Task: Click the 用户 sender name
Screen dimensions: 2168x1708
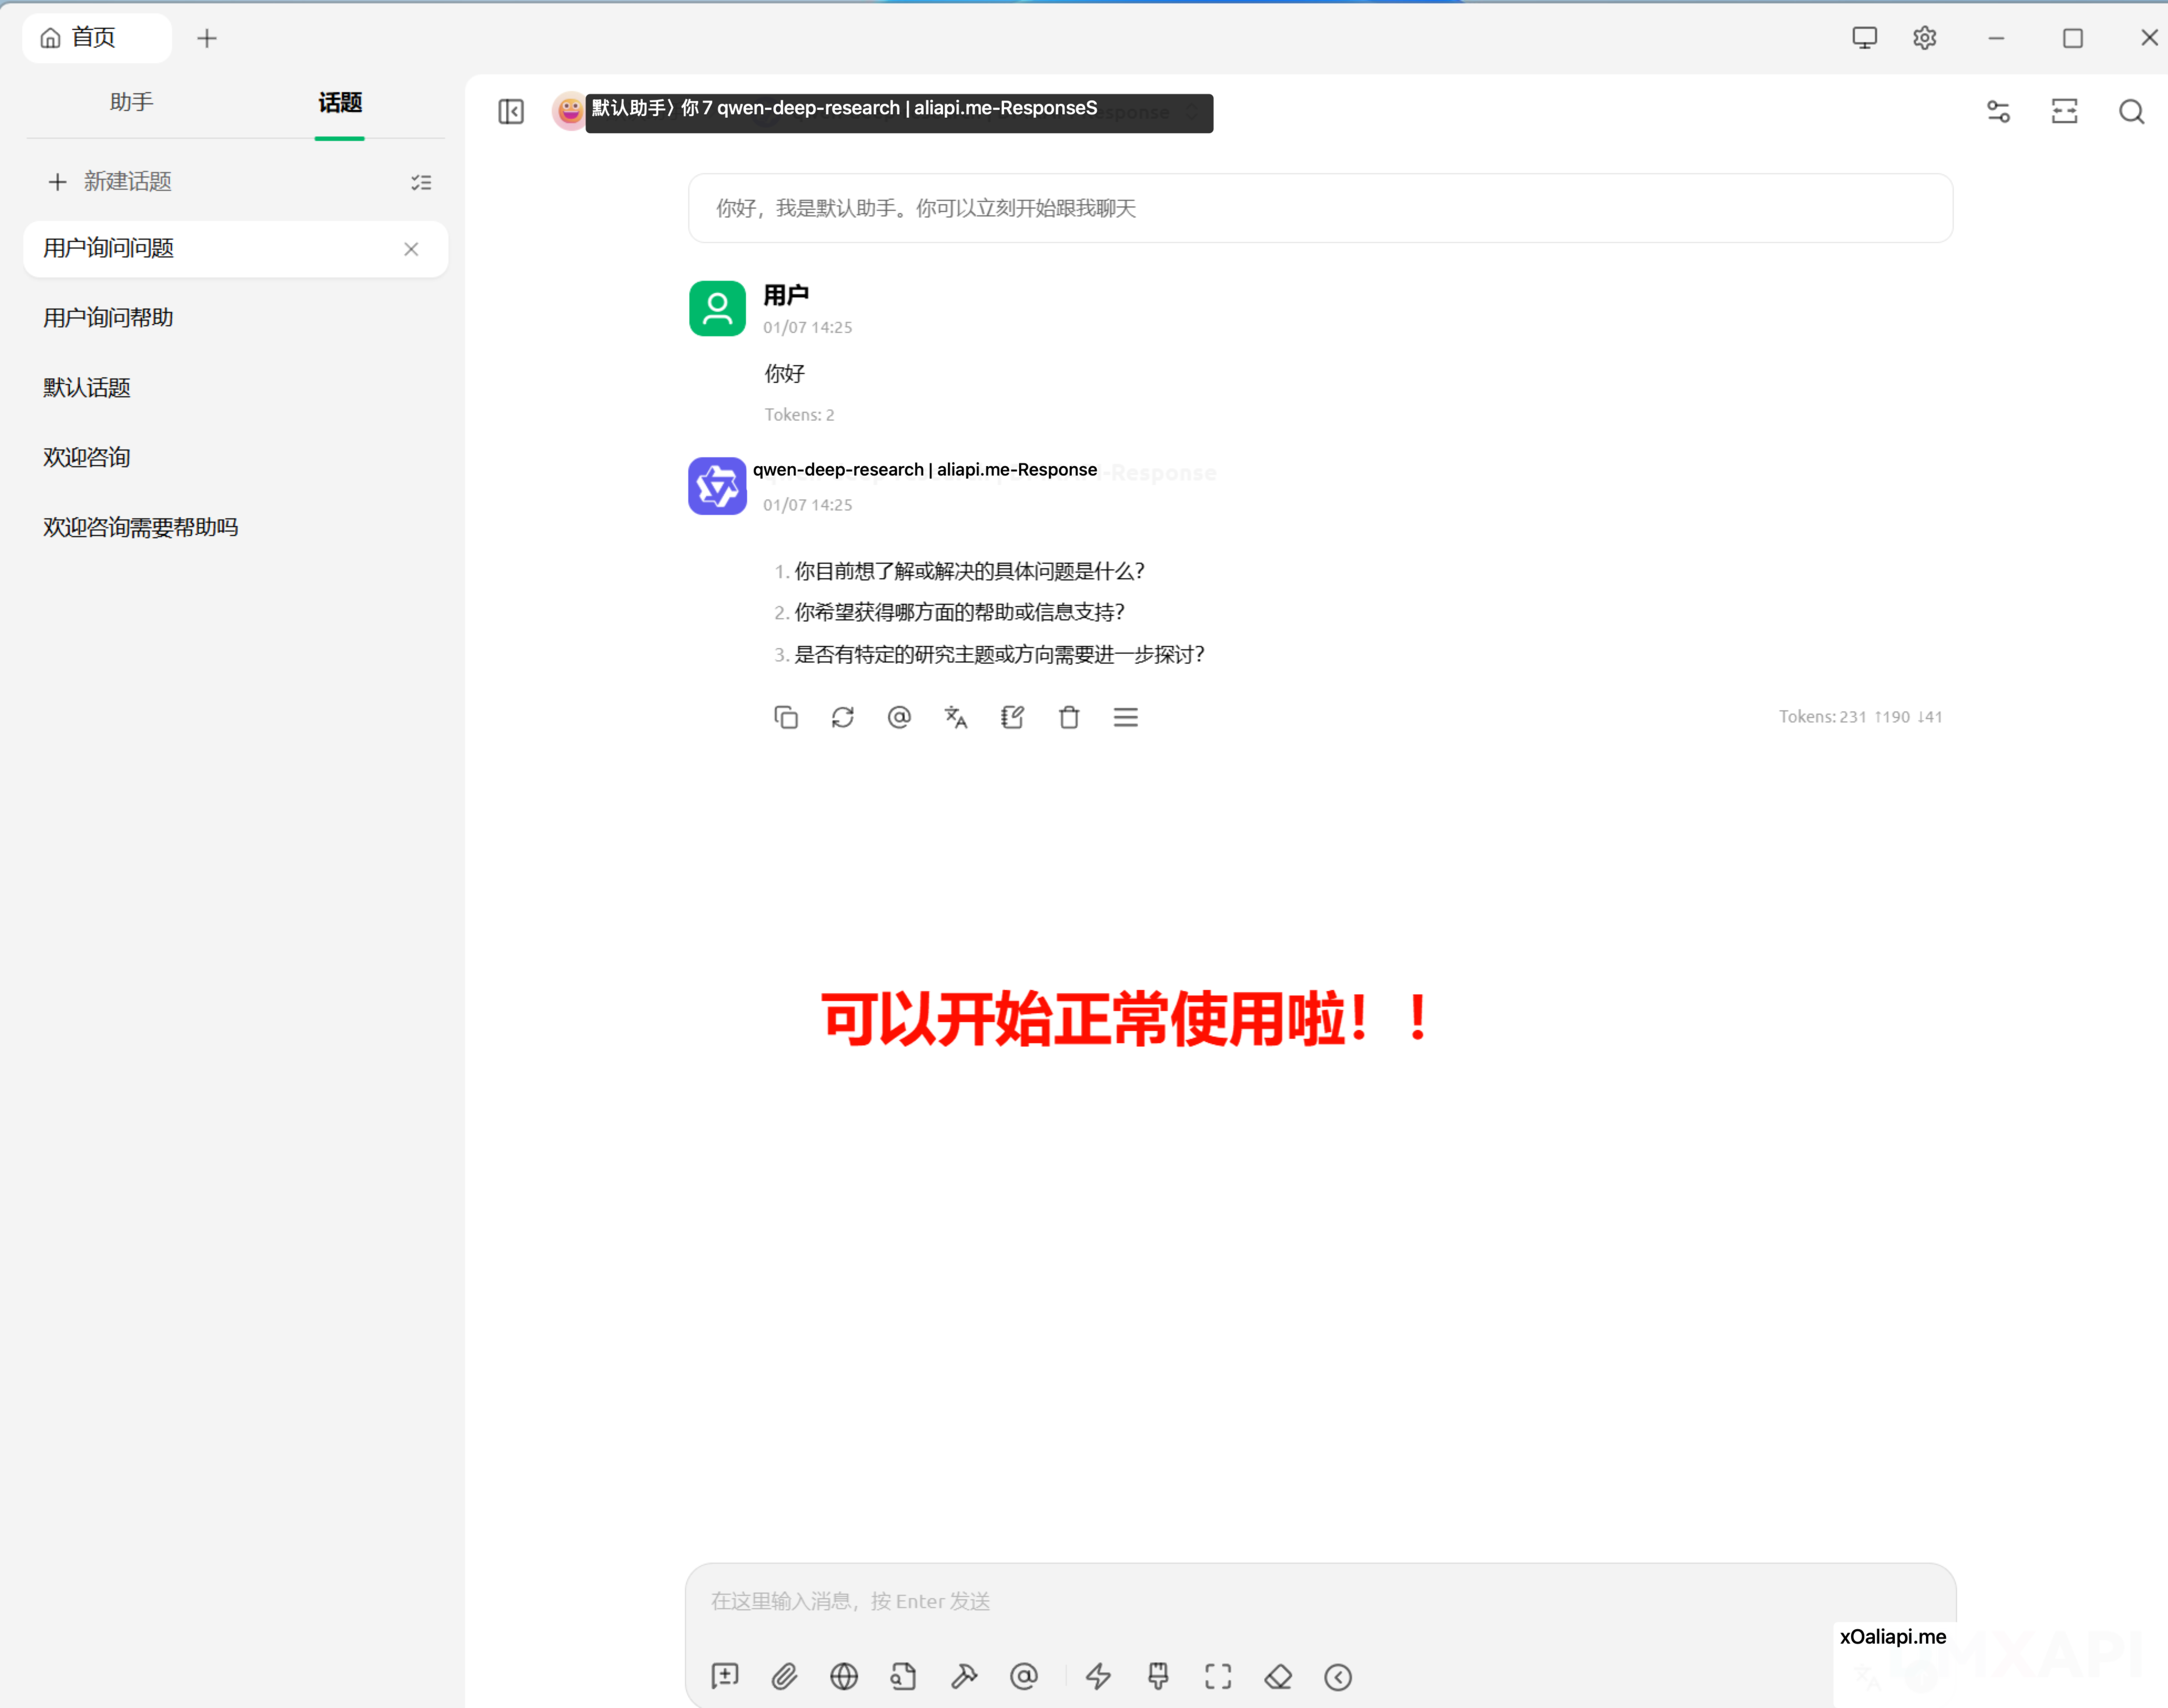Action: click(786, 295)
